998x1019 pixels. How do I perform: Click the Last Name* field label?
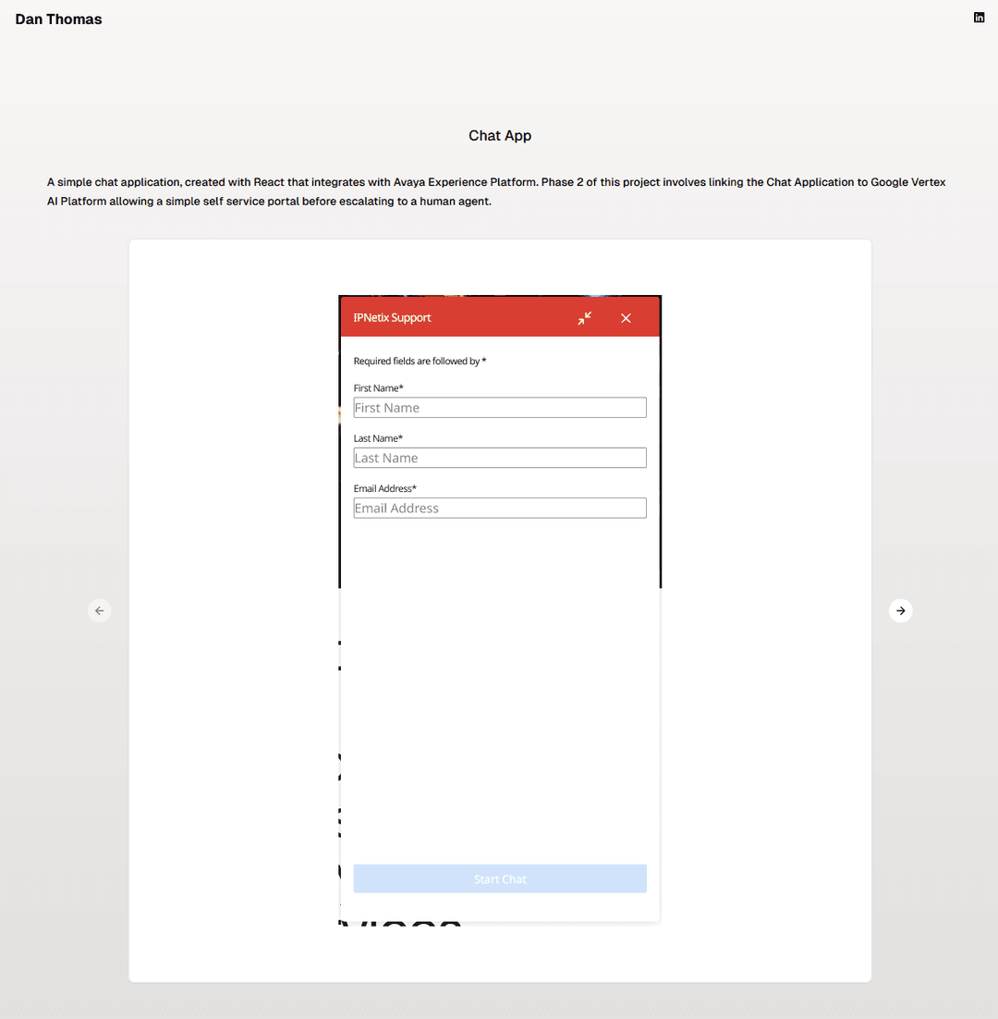[378, 438]
